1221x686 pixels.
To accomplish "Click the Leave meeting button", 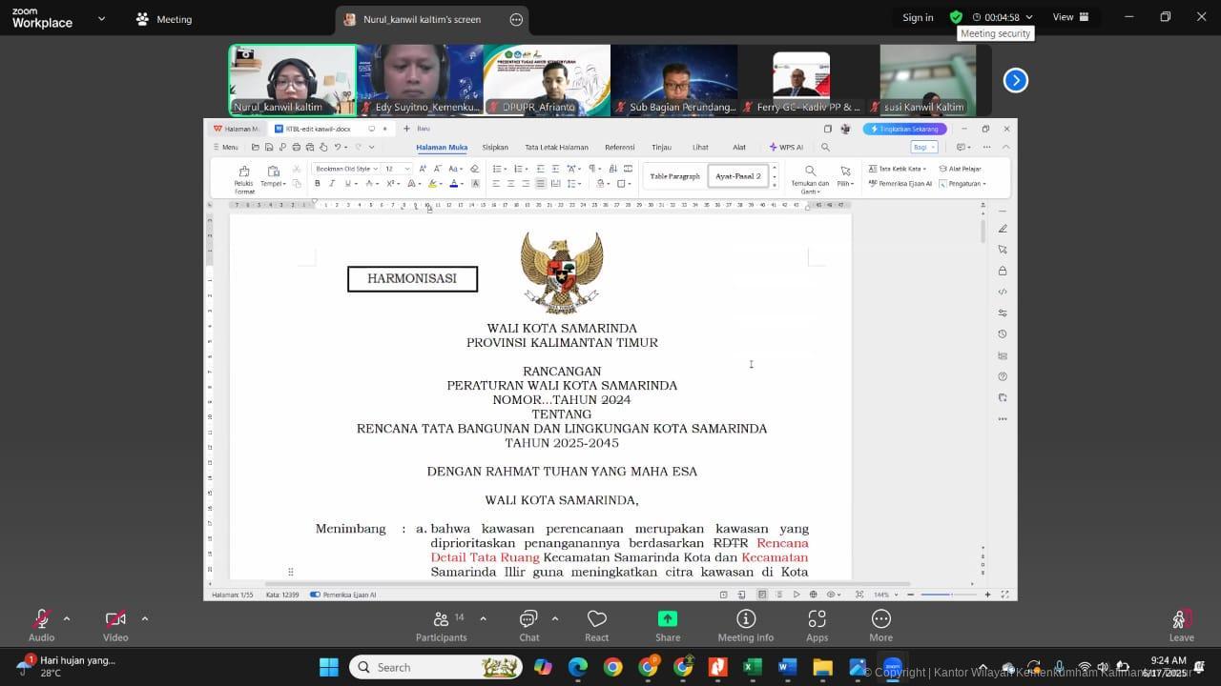I will pos(1181,624).
